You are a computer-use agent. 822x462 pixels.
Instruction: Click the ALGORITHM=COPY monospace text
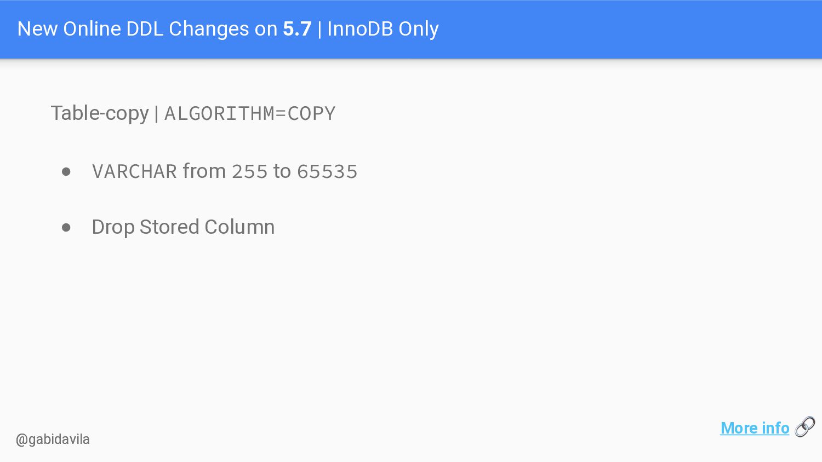click(250, 114)
